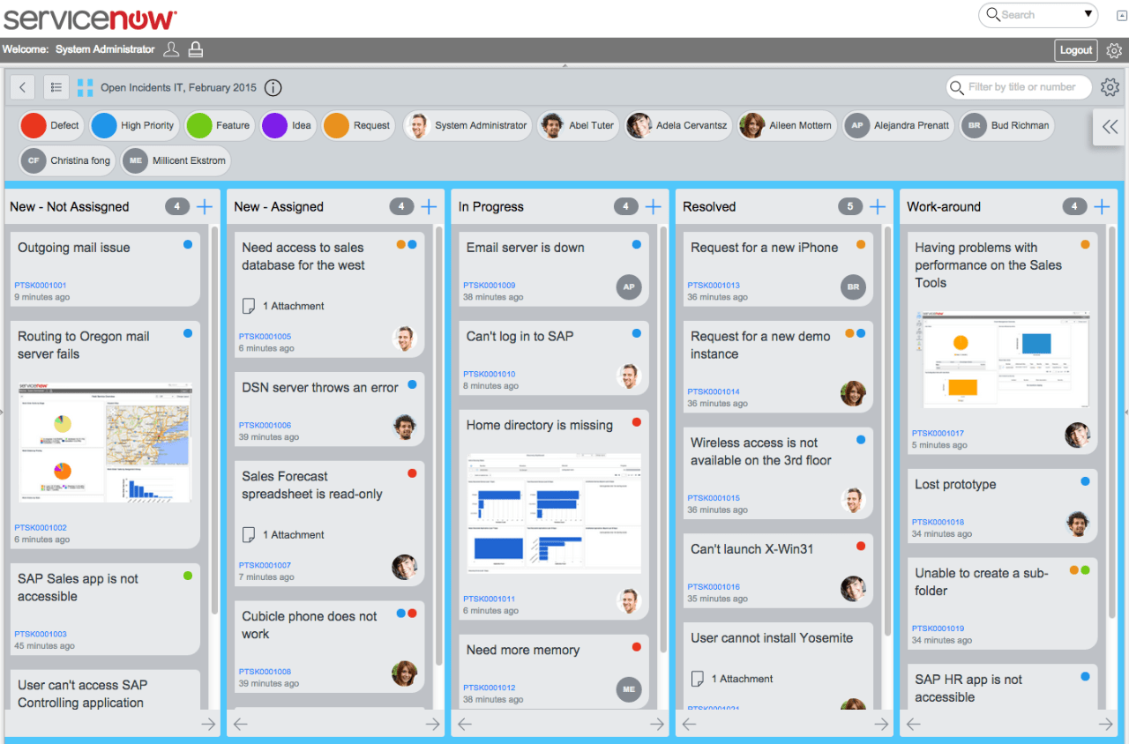Click the lock icon in the welcome bar
The height and width of the screenshot is (744, 1129).
coord(195,48)
